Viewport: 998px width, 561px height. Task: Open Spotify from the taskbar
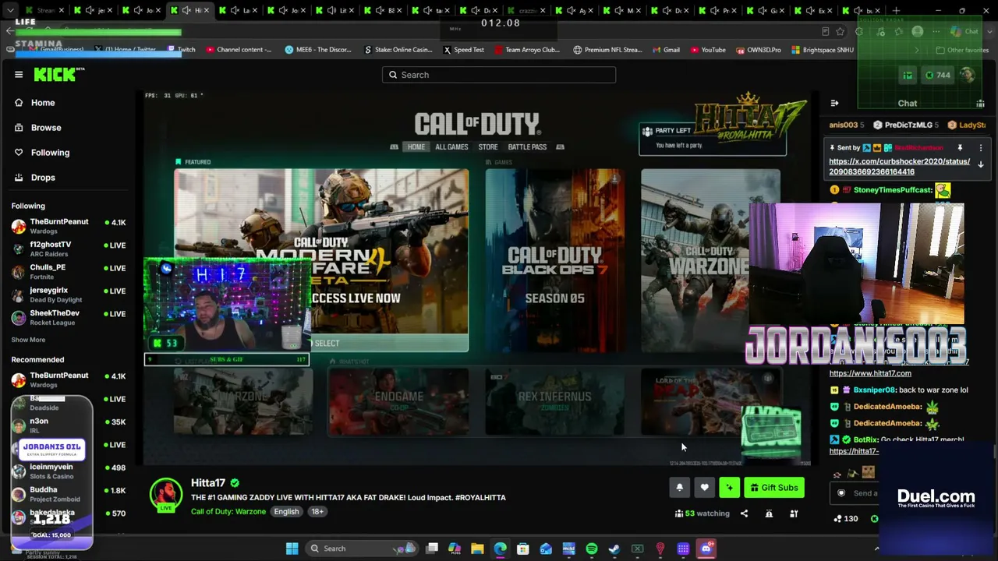(x=592, y=549)
